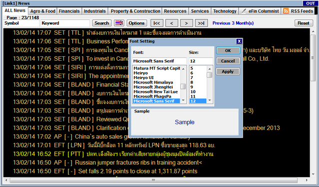This screenshot has height=187, width=319.
Task: Click font list scroll down arrow
Action: click(183, 100)
